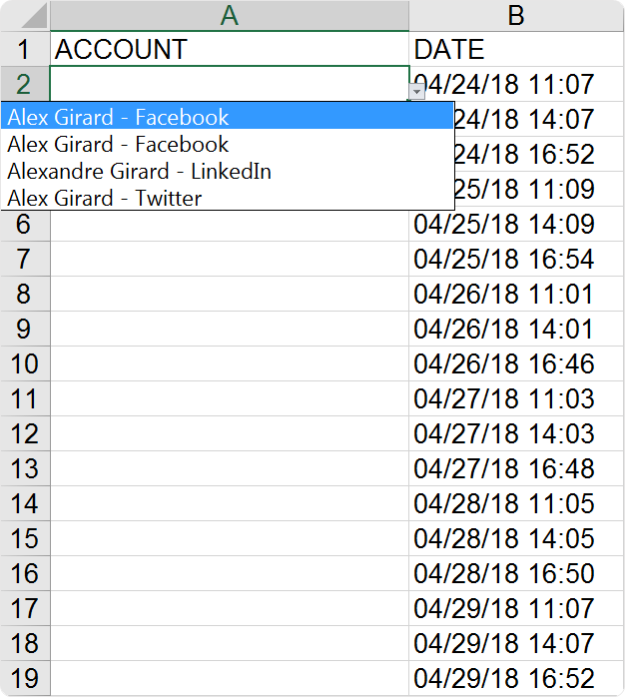Click date cell 04/27/18 11:03
This screenshot has height=697, width=625.
(516, 398)
